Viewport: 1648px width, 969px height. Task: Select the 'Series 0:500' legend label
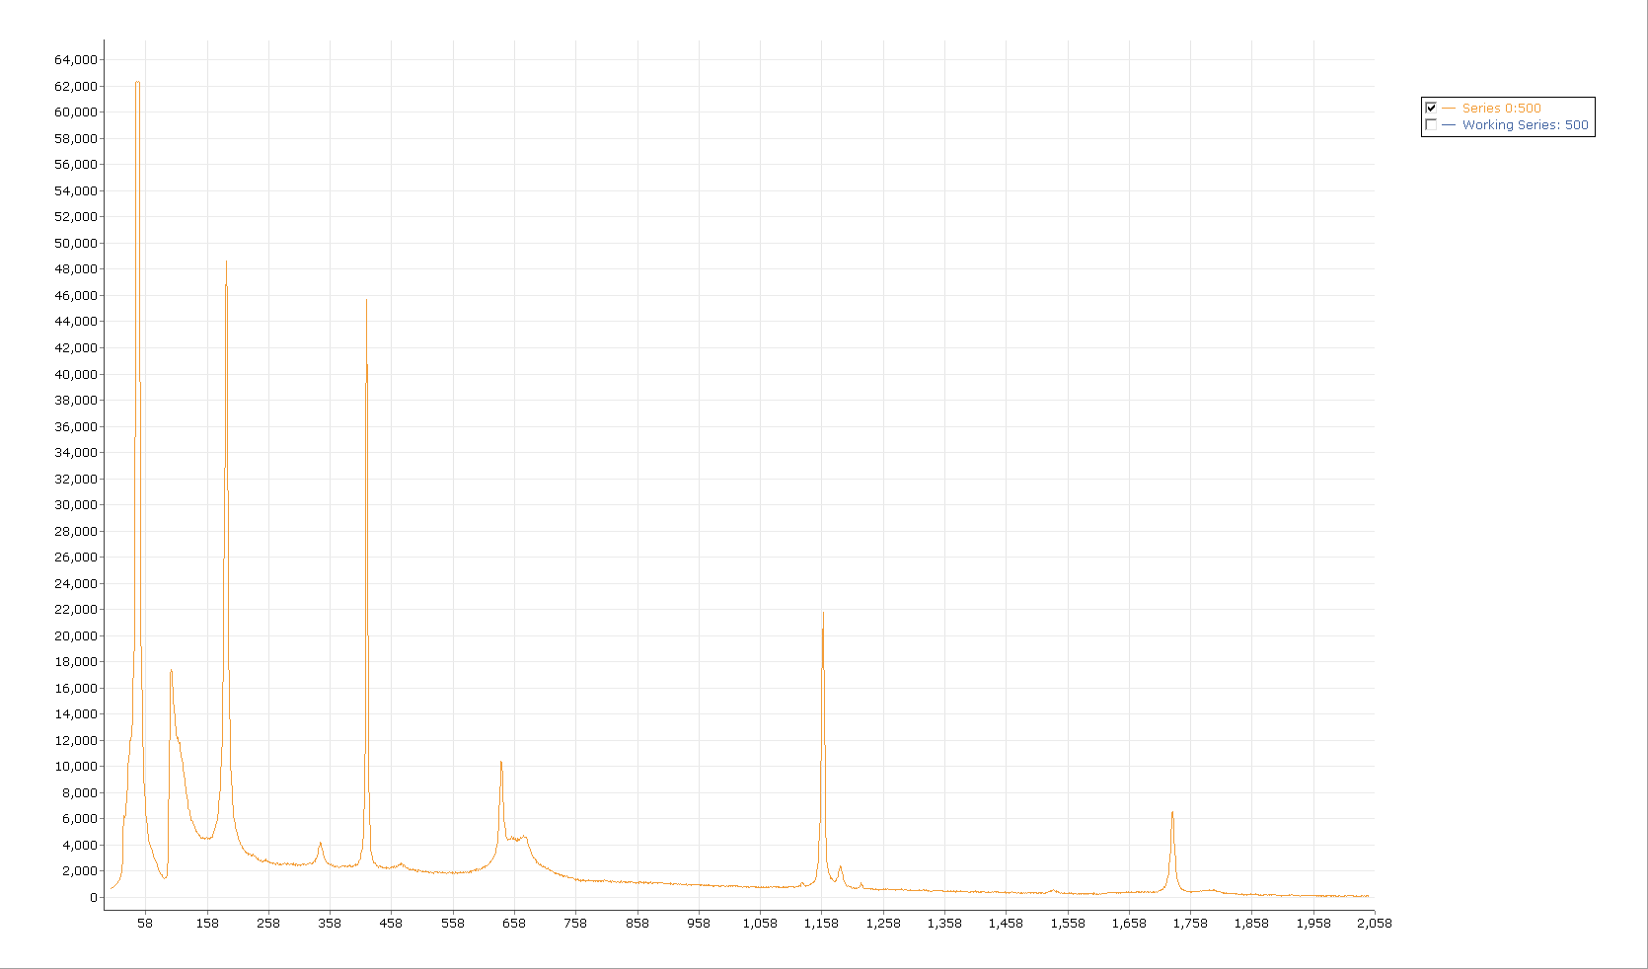(1501, 108)
